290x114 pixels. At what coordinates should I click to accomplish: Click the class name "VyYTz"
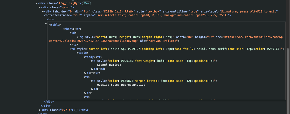pos(66,110)
